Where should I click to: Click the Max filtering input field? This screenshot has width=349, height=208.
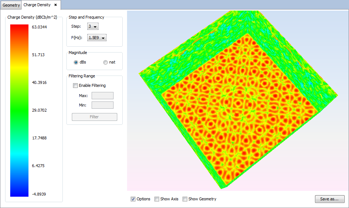pos(102,96)
